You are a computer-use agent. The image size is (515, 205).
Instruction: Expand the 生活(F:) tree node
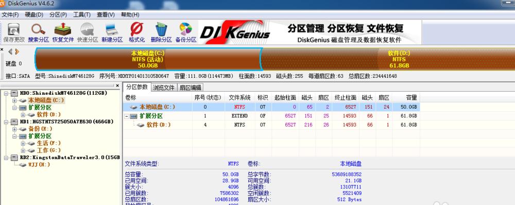click(x=23, y=143)
